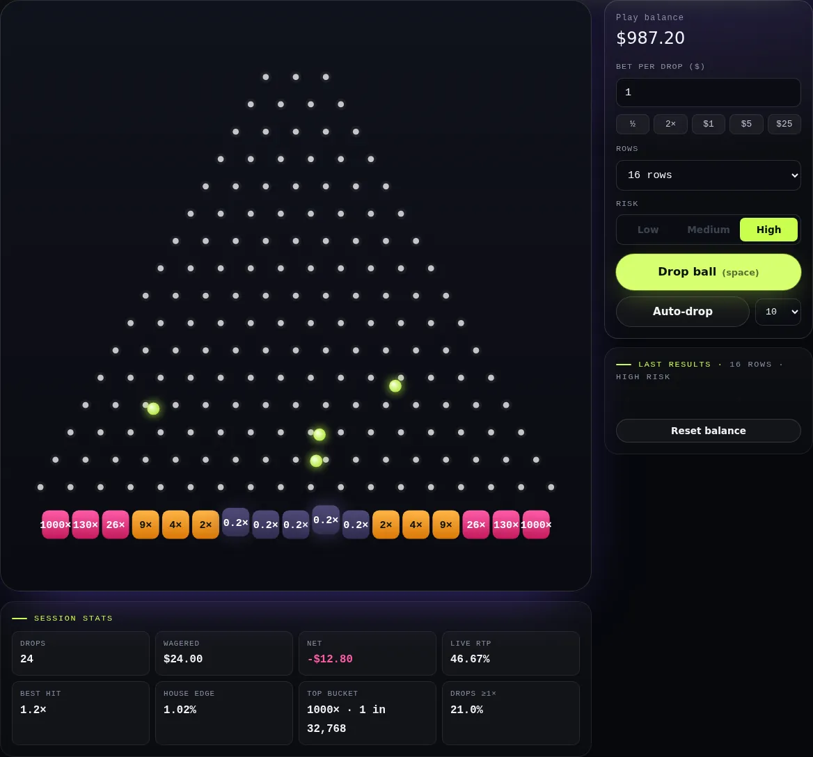The width and height of the screenshot is (813, 757).
Task: Set bet to $1 preset
Action: 709,124
